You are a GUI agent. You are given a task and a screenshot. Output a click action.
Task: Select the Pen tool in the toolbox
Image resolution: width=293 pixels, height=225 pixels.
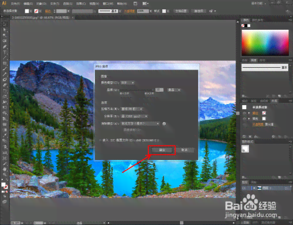pos(5,47)
